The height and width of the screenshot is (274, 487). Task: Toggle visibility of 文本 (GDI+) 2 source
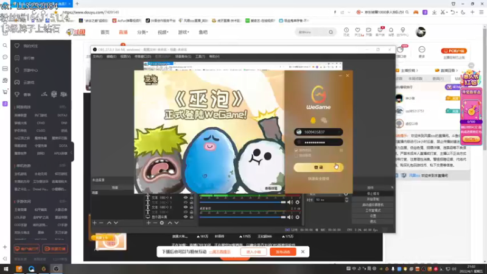186,207
